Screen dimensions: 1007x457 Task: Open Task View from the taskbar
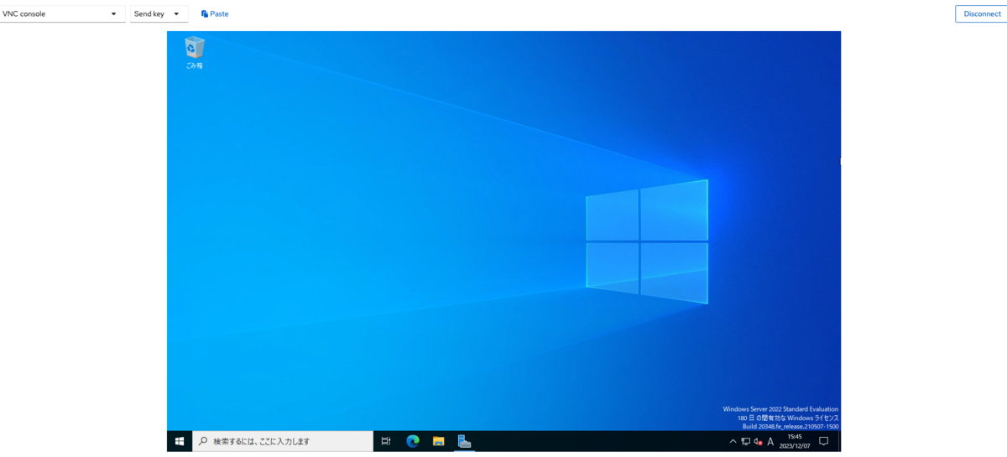pyautogui.click(x=386, y=441)
